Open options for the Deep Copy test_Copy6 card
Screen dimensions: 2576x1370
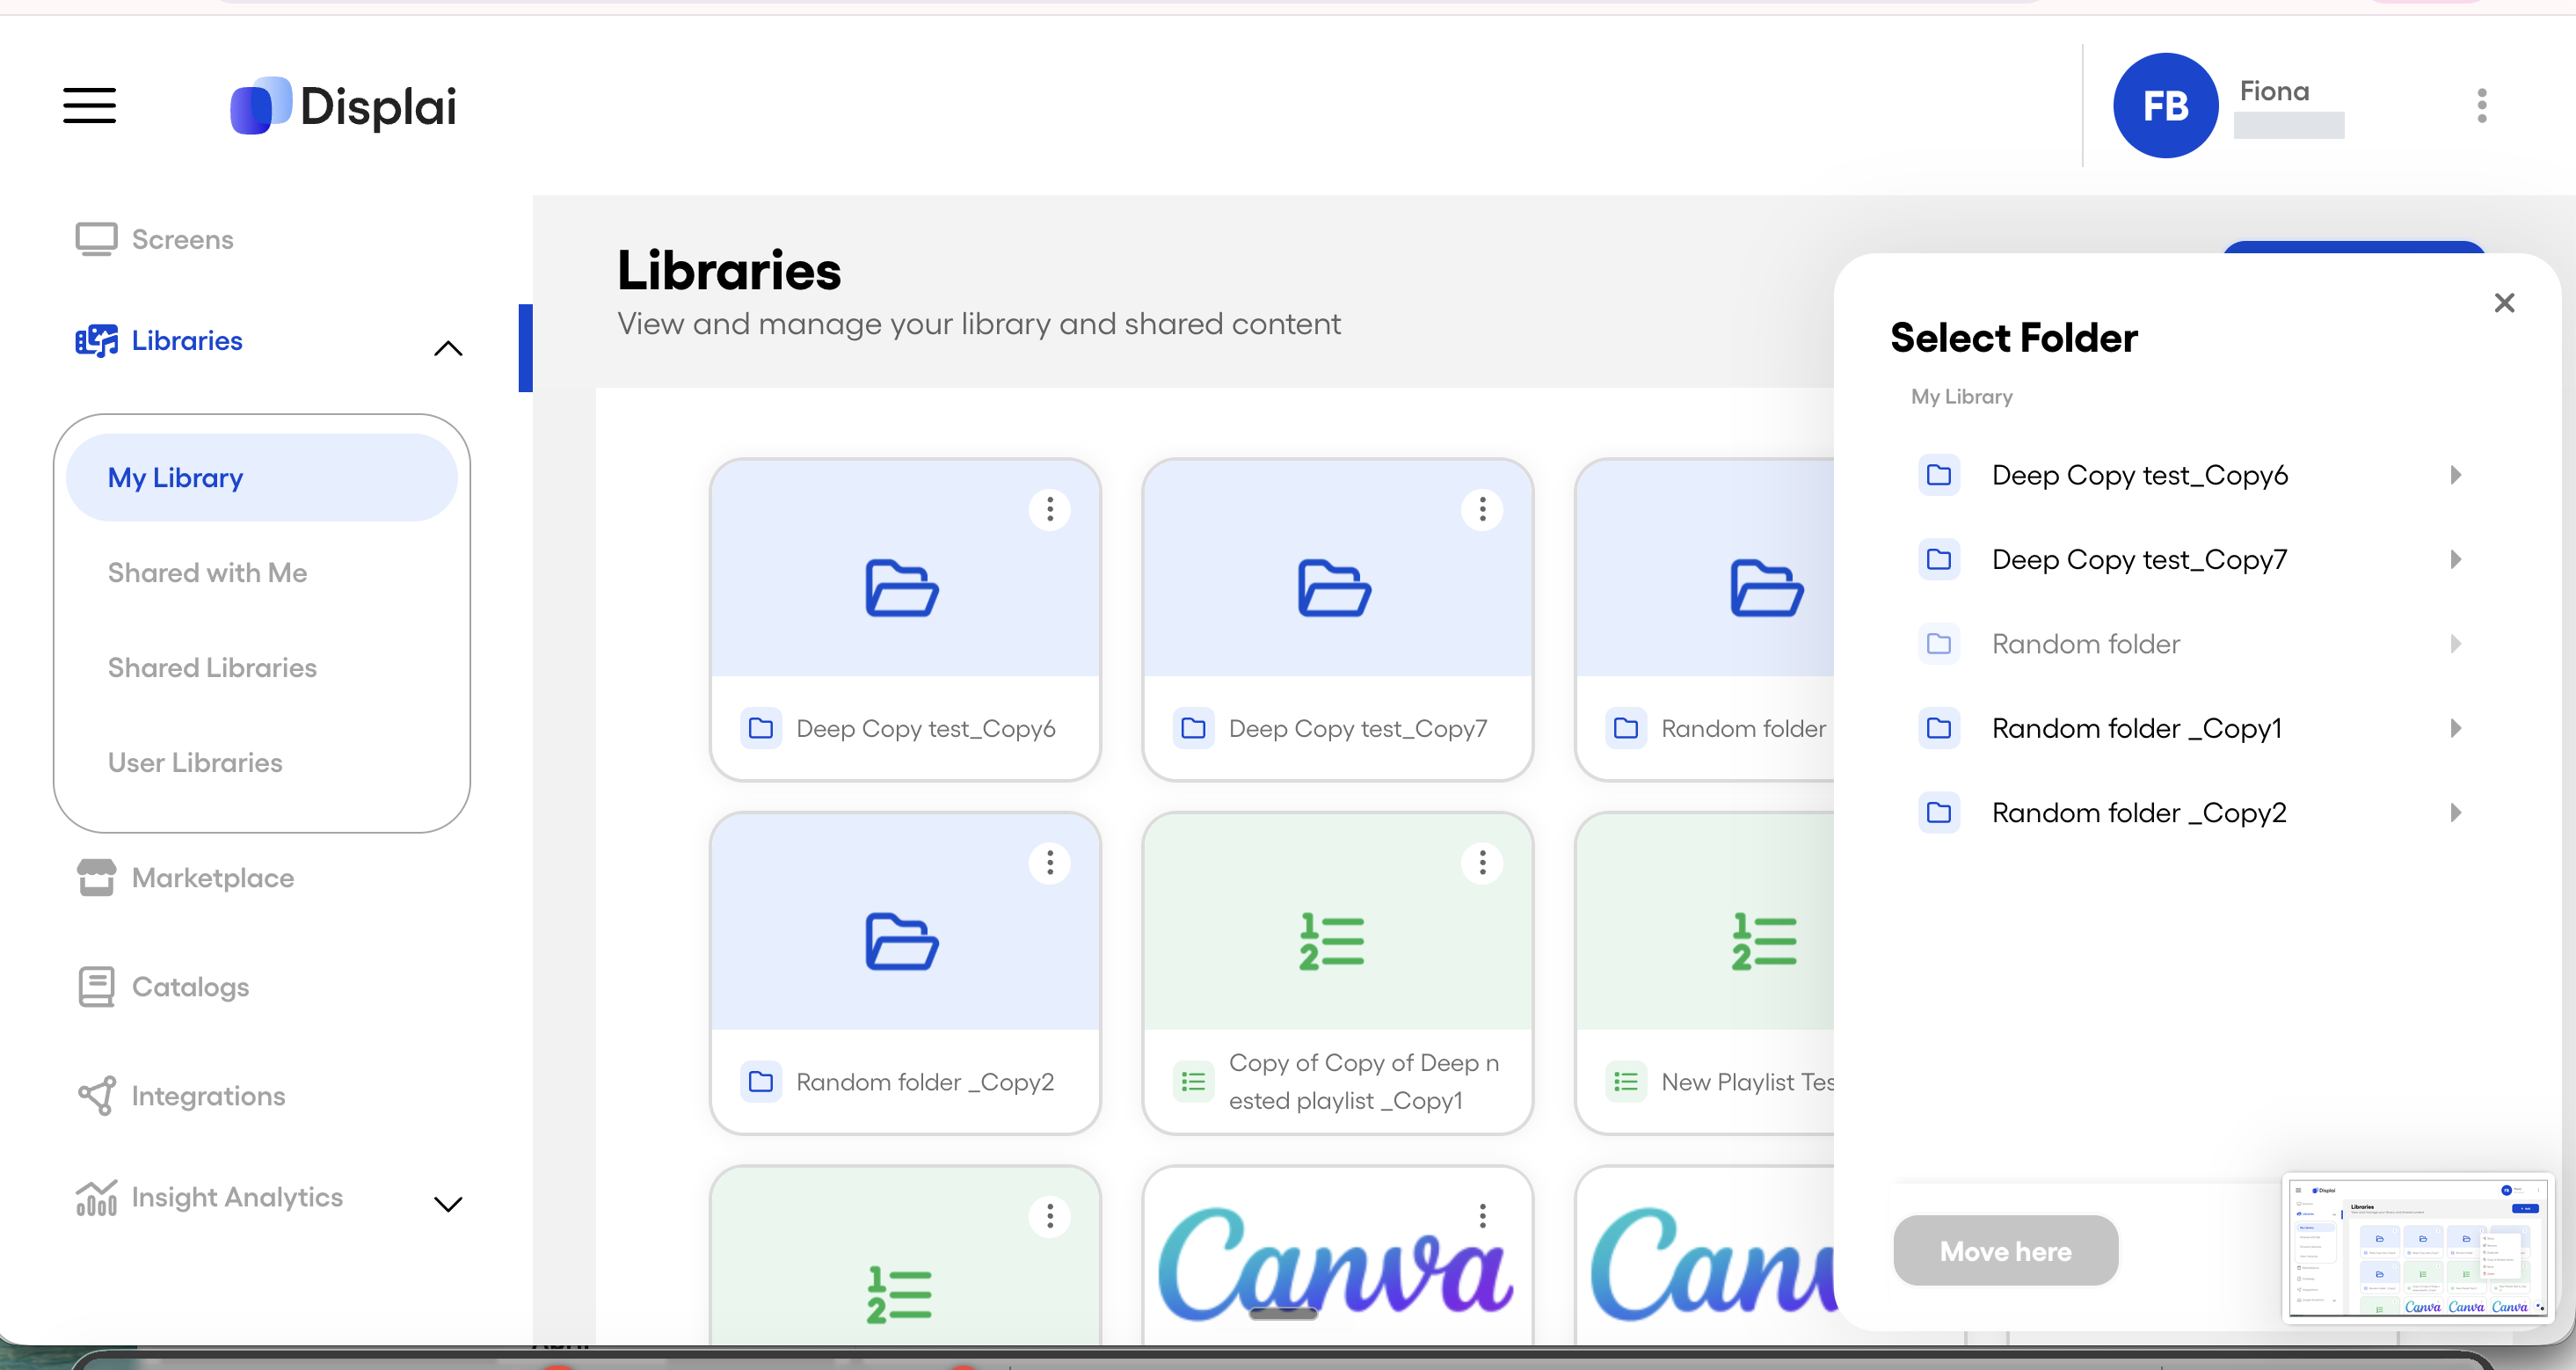pyautogui.click(x=1049, y=510)
